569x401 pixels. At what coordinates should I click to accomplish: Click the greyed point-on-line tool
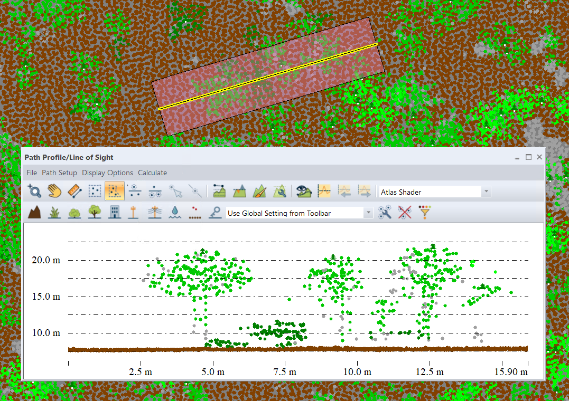195,191
